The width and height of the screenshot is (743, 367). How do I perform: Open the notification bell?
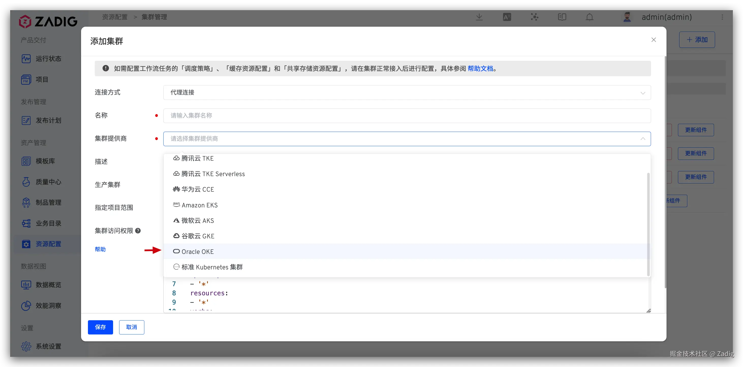pos(589,17)
